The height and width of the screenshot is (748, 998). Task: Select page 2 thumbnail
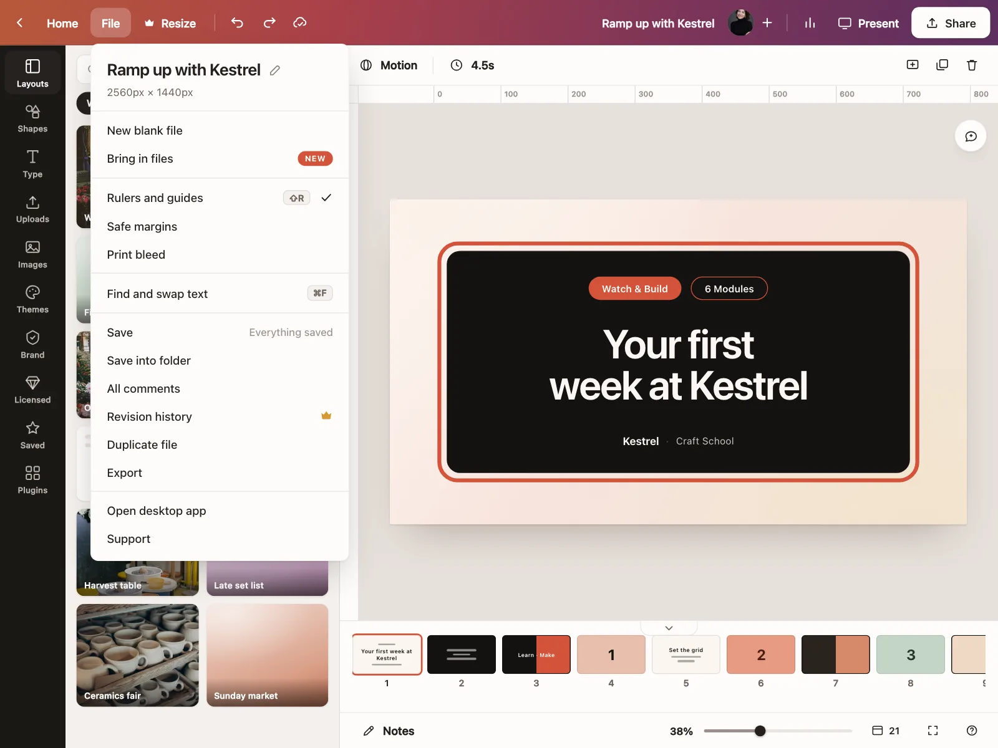tap(462, 654)
